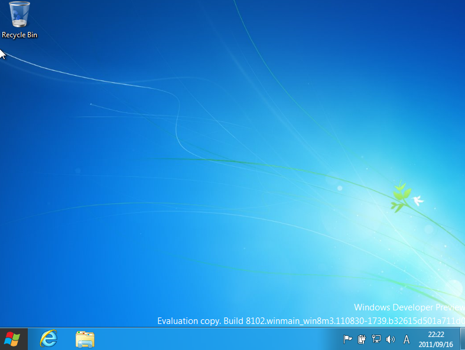Open Windows Explorer from the taskbar

pyautogui.click(x=85, y=339)
